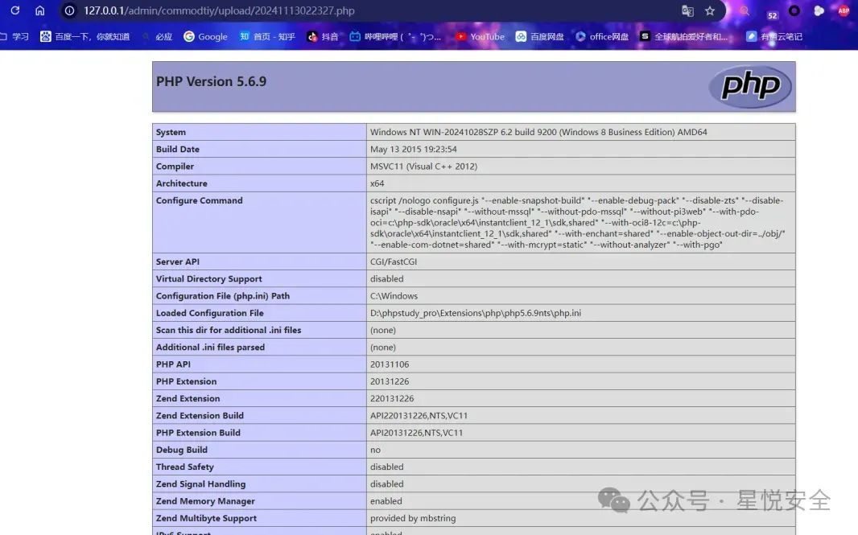The image size is (858, 535).
Task: Click the May 13 2015 19:23:54 value
Action: [x=413, y=149]
